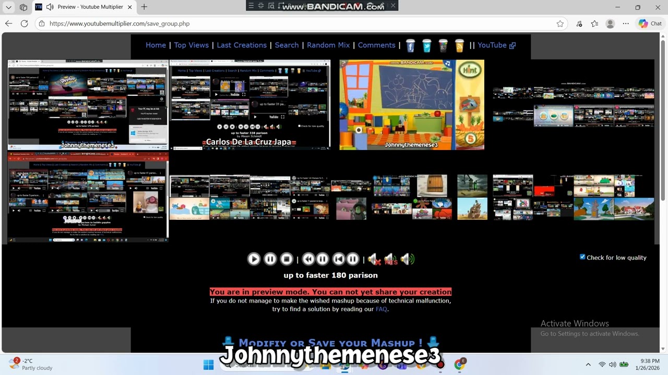Select the Carlos De La Cruz Japa video
The width and height of the screenshot is (668, 375).
coord(249,105)
